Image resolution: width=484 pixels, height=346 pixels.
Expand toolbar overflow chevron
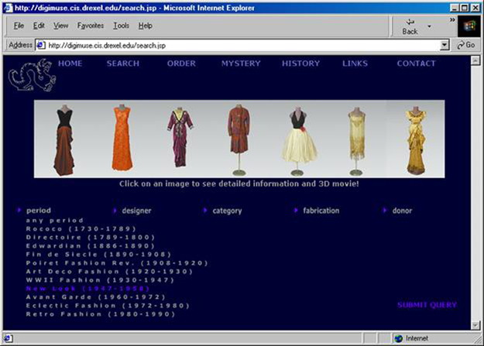pyautogui.click(x=452, y=20)
